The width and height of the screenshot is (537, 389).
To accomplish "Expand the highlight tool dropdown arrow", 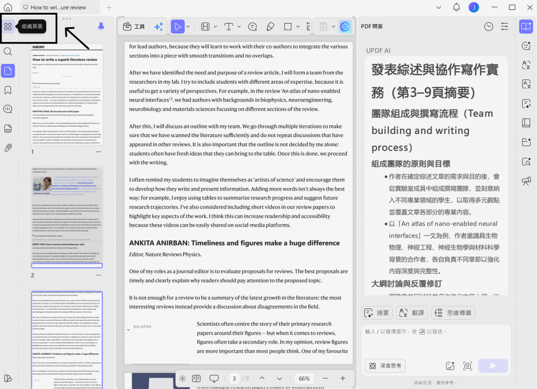I will point(216,27).
